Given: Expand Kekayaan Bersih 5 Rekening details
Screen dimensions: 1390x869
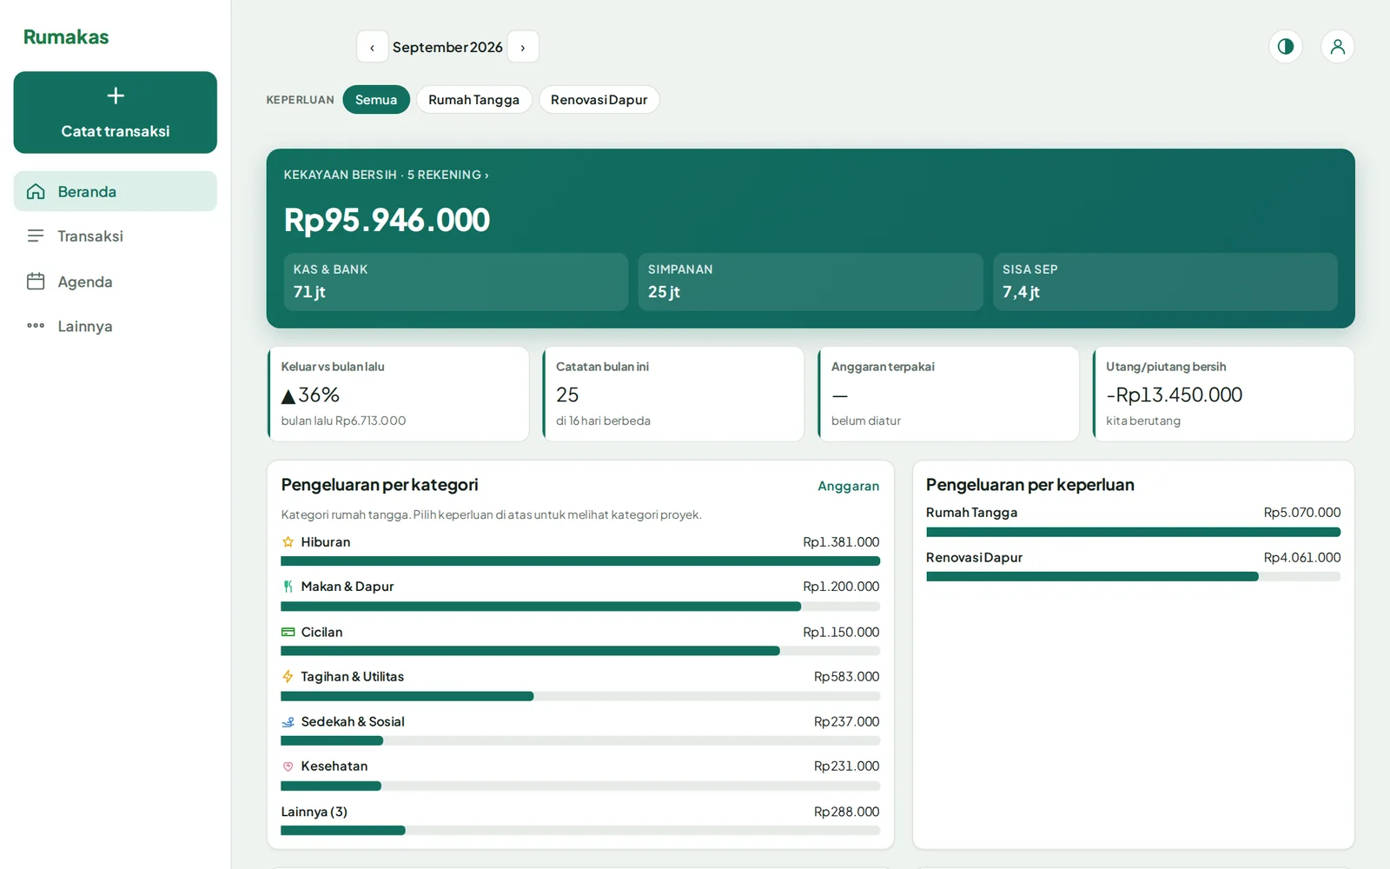Looking at the screenshot, I should coord(386,175).
